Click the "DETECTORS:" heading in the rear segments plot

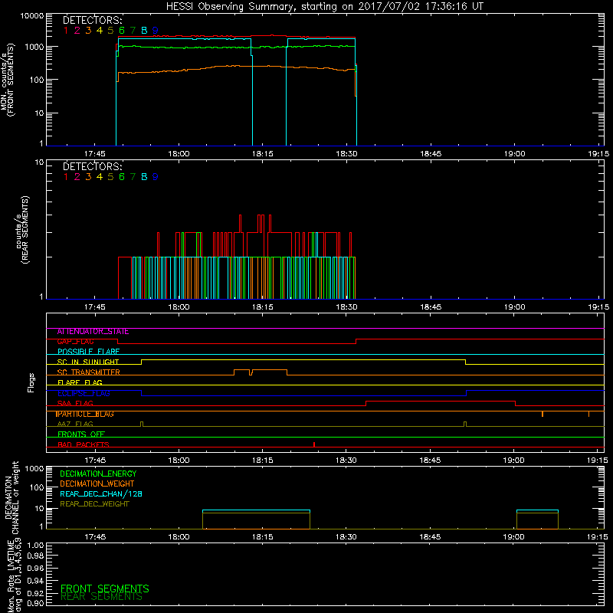click(x=93, y=167)
